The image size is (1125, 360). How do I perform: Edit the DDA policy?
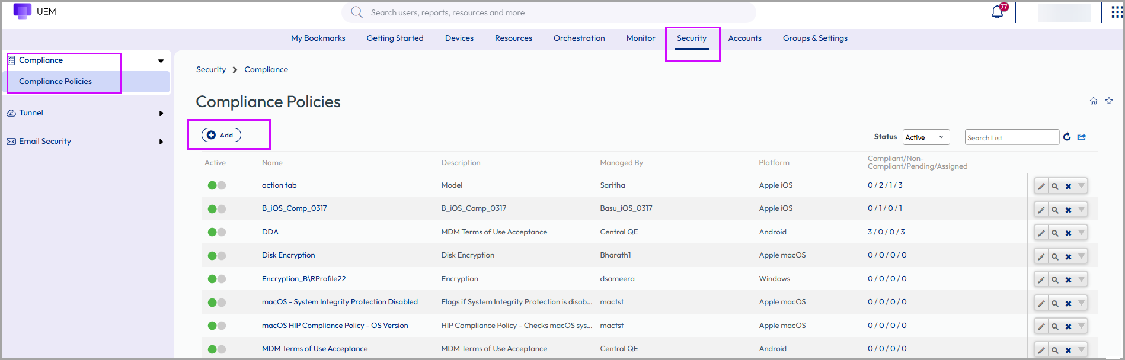click(1041, 233)
